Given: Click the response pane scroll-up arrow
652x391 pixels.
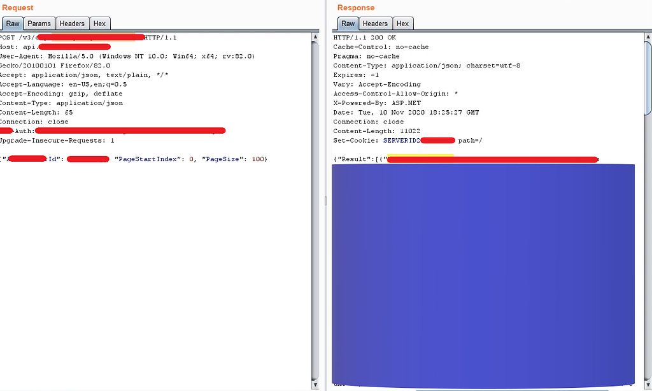Looking at the screenshot, I should tap(648, 37).
